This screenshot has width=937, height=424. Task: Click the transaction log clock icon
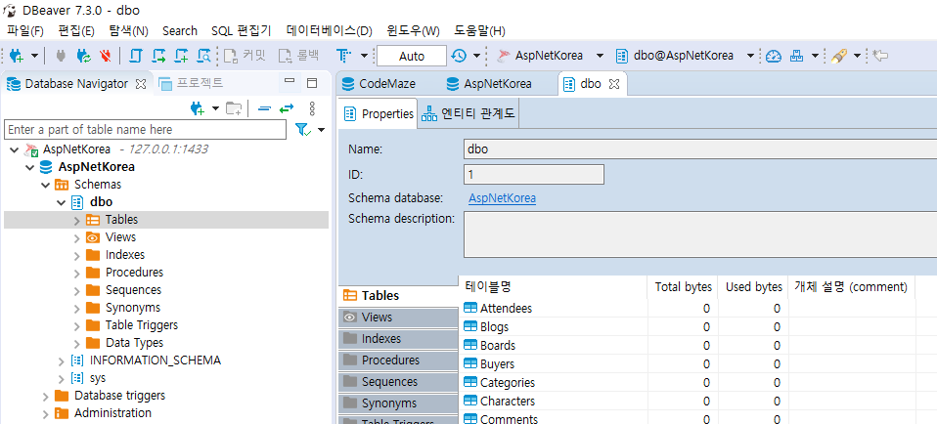pos(459,56)
